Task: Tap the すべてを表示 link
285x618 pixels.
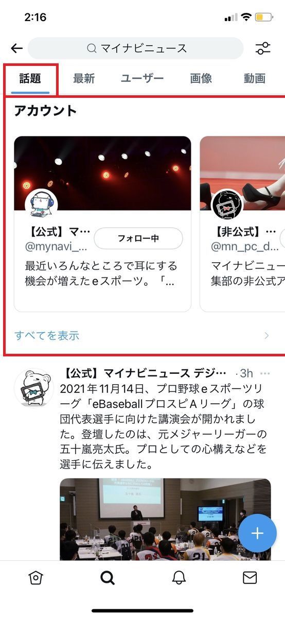Action: [x=47, y=336]
